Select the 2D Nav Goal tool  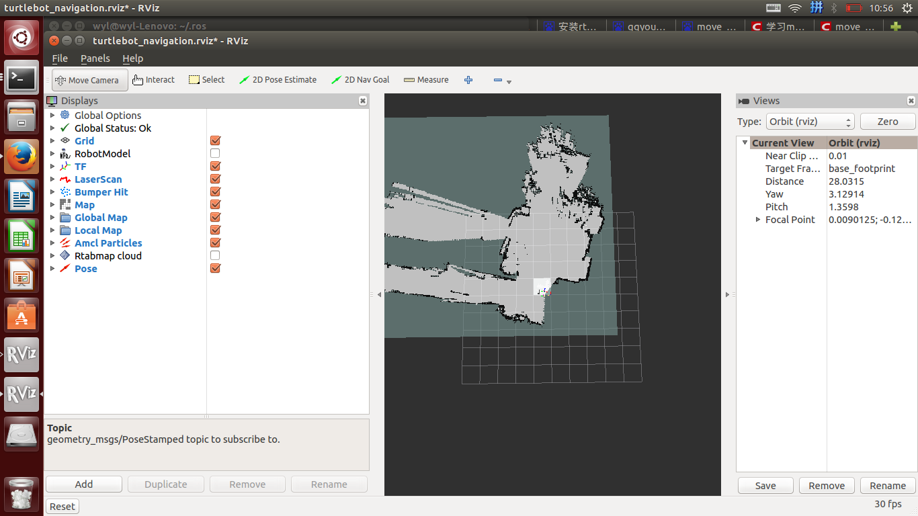[360, 80]
